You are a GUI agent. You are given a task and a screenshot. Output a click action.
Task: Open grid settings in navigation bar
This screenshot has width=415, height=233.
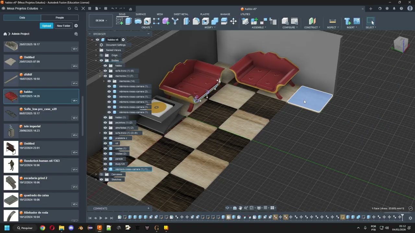pyautogui.click(x=266, y=208)
